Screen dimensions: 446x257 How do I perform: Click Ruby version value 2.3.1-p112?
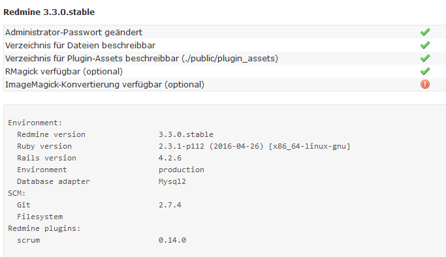pos(181,146)
